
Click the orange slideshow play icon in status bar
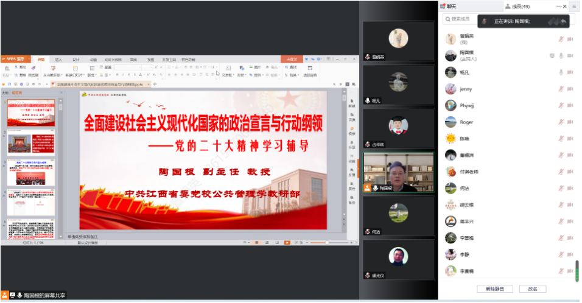click(287, 242)
